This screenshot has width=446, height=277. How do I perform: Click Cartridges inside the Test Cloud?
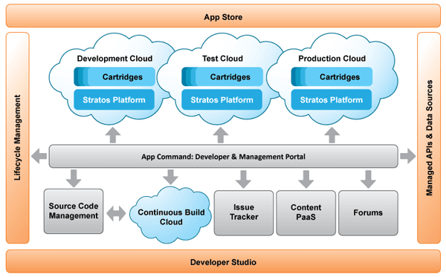(x=222, y=76)
